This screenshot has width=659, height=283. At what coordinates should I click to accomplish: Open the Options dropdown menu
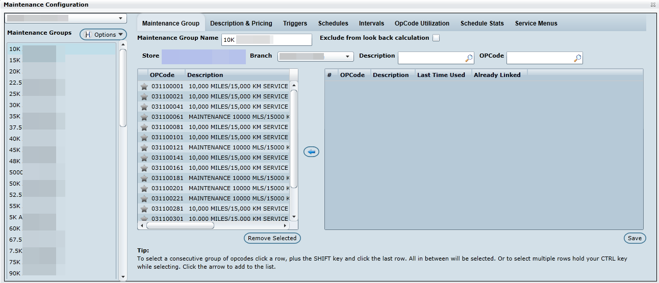pyautogui.click(x=103, y=35)
